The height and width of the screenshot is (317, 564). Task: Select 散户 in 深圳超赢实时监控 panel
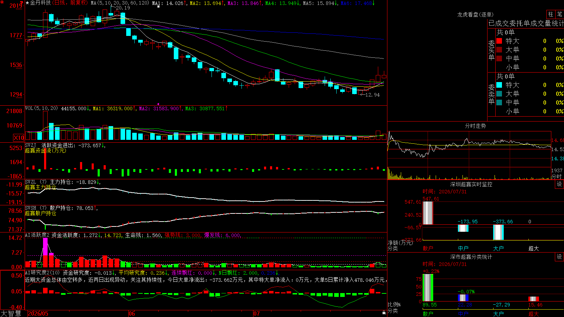click(428, 248)
